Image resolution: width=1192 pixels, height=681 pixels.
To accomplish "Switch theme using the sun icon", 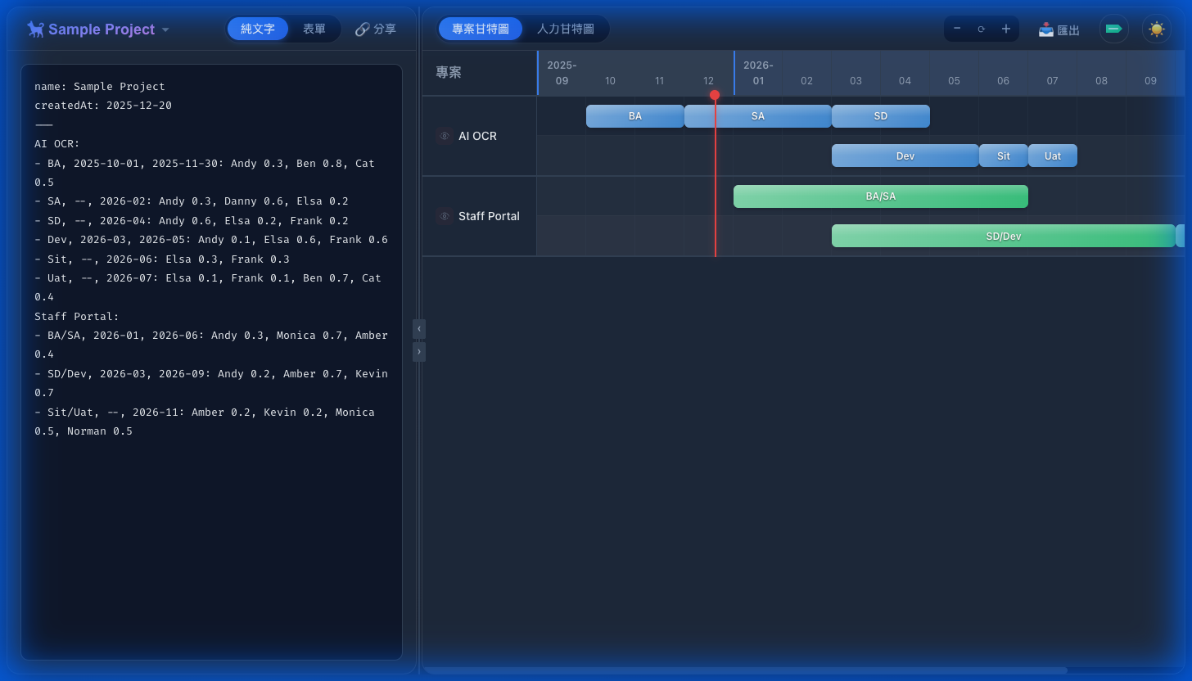I will (x=1156, y=29).
